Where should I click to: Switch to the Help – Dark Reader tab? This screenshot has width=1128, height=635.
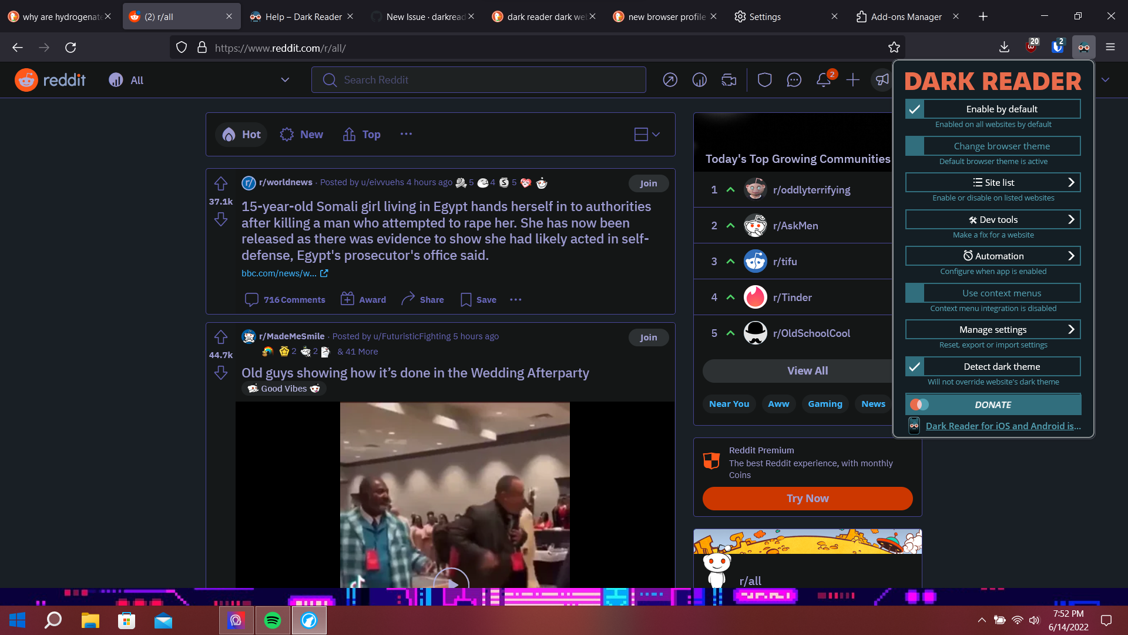(303, 16)
